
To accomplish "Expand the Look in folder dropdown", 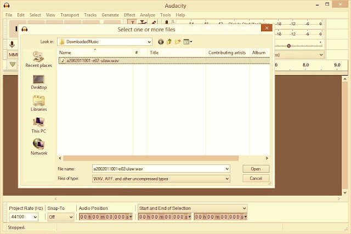I will point(149,42).
